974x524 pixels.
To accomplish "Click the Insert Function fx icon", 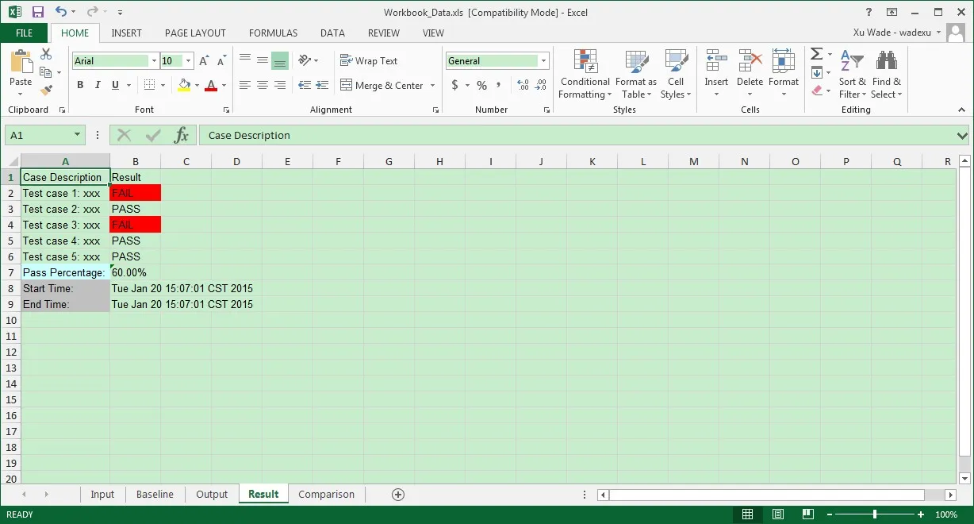I will coord(182,135).
